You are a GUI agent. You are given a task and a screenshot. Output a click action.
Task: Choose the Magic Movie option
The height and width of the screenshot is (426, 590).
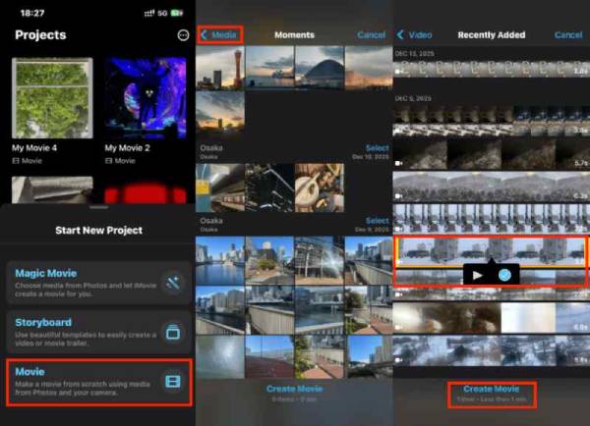[x=98, y=283]
